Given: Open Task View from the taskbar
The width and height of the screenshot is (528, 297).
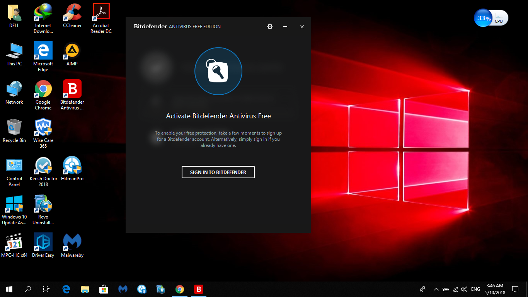Looking at the screenshot, I should click(46, 289).
